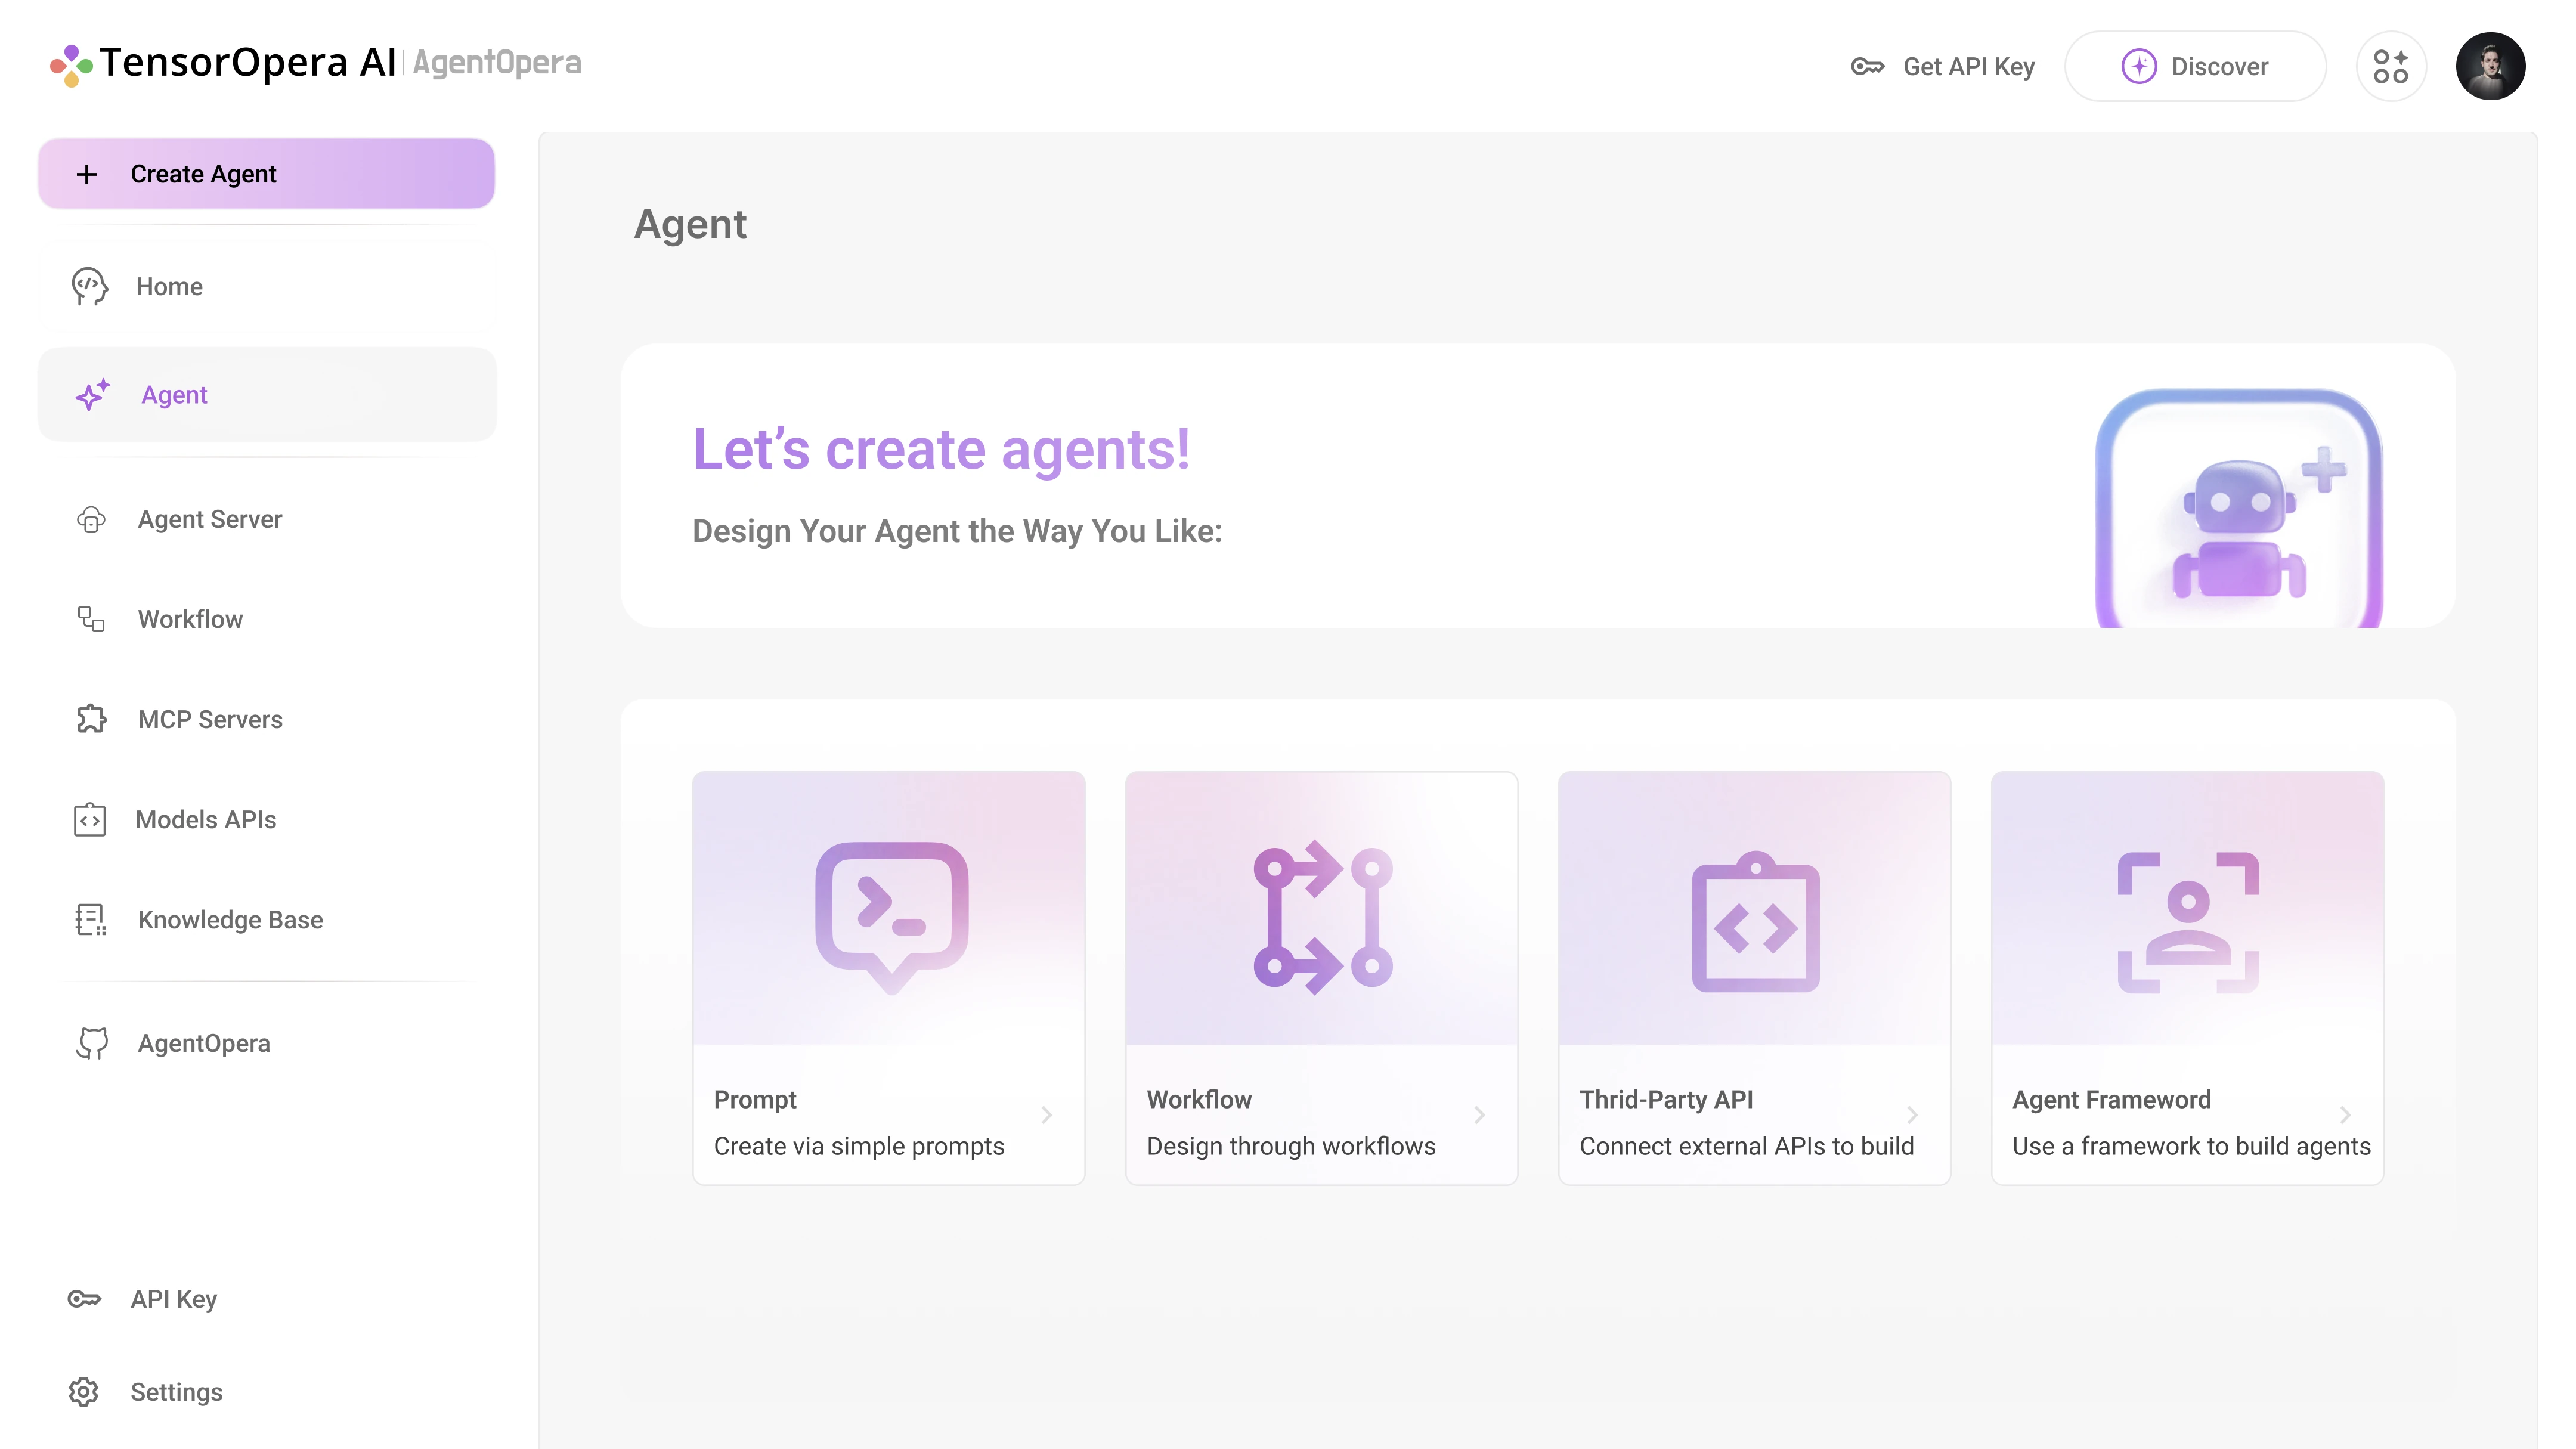
Task: Click the Agent Server icon
Action: (x=91, y=519)
